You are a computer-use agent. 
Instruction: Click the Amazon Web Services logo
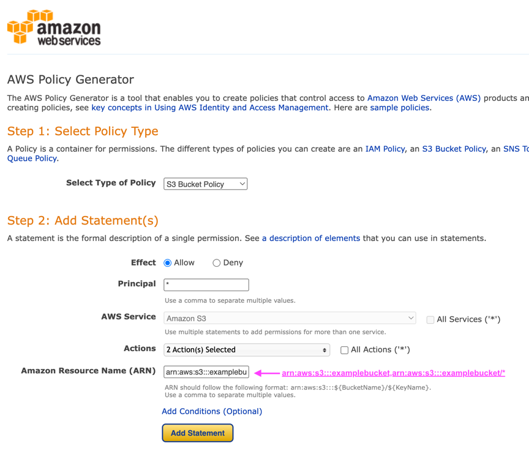pyautogui.click(x=54, y=28)
